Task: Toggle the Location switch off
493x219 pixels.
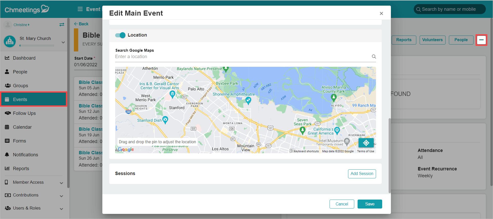Action: (x=120, y=35)
